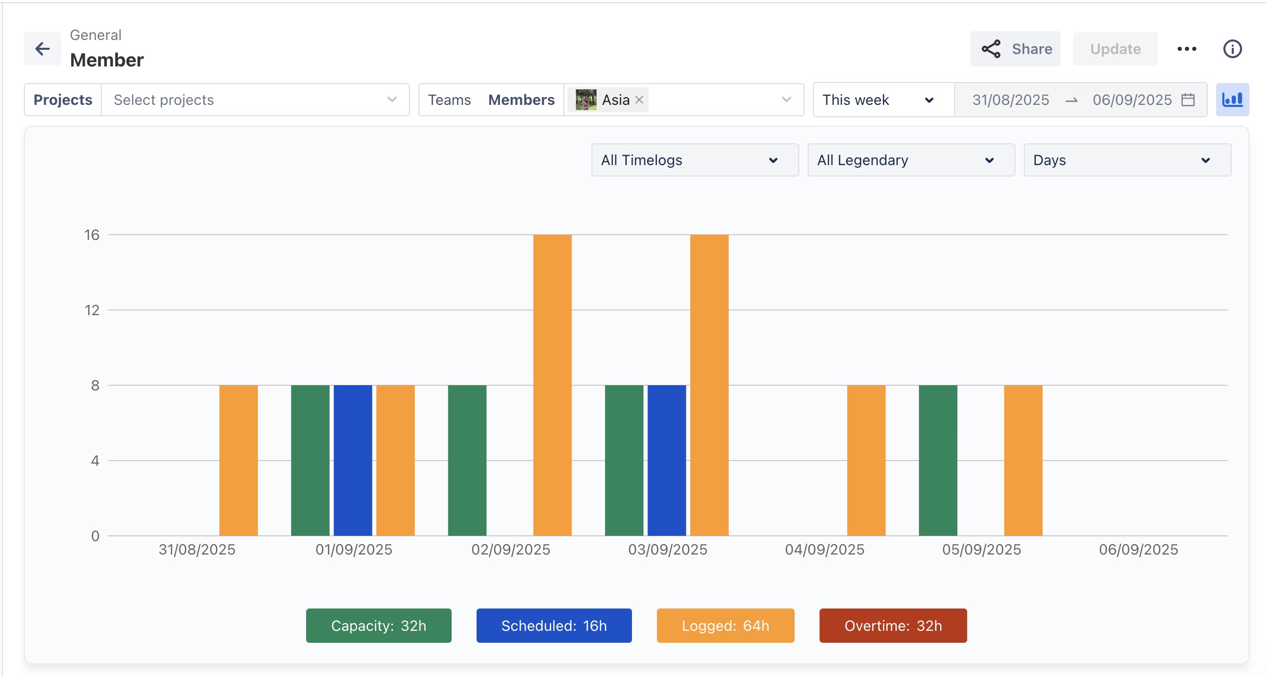Click the Share button
Screen dimensions: 1266x676
[x=1015, y=49]
